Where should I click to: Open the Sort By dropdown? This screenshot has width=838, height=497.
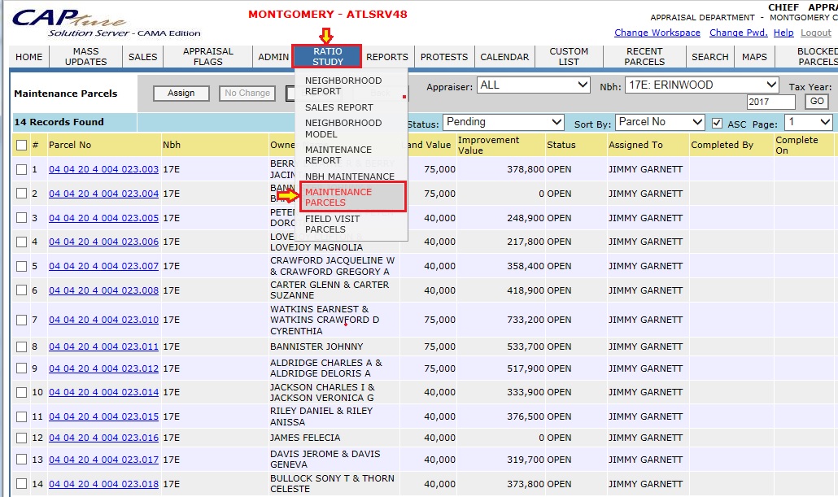[659, 123]
